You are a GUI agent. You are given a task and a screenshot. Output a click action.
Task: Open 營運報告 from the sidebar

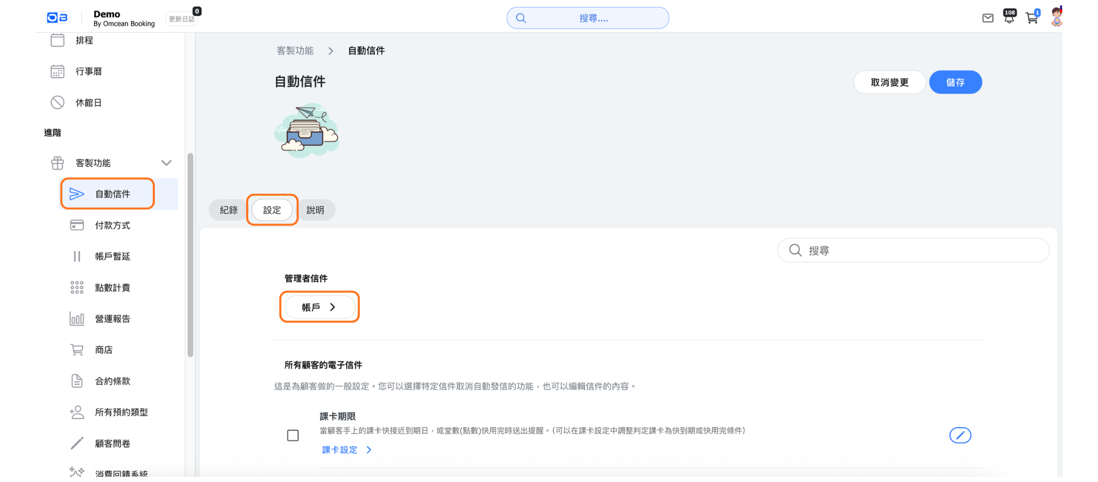[112, 319]
